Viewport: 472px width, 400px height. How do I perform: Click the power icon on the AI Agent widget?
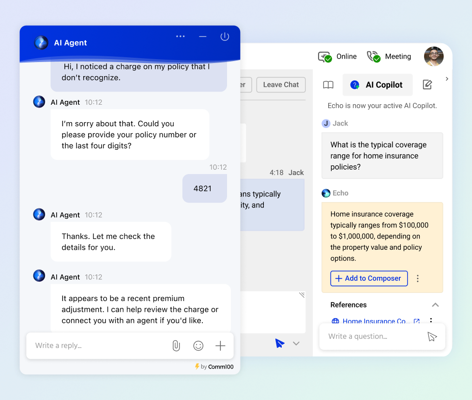(x=225, y=36)
